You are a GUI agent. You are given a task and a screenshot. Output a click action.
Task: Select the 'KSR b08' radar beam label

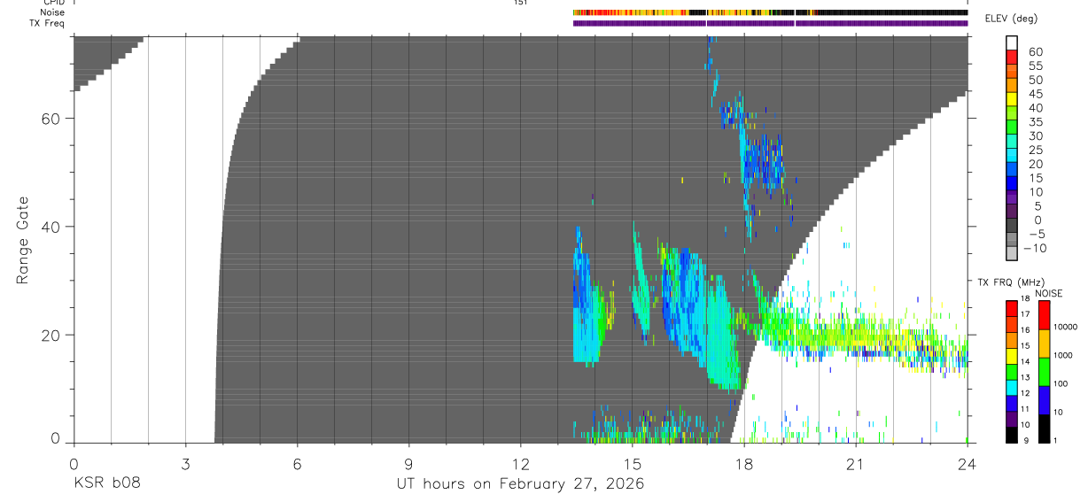click(x=106, y=484)
